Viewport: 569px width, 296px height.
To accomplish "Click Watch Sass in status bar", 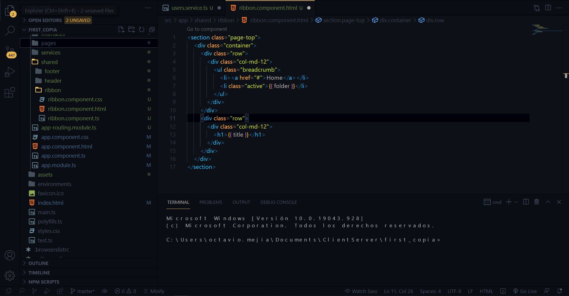I will pyautogui.click(x=361, y=291).
